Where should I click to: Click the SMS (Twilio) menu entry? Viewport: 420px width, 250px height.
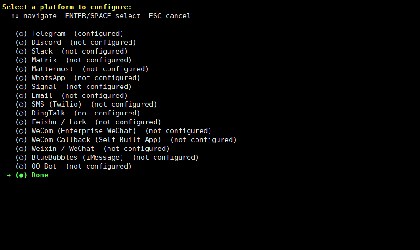click(56, 104)
